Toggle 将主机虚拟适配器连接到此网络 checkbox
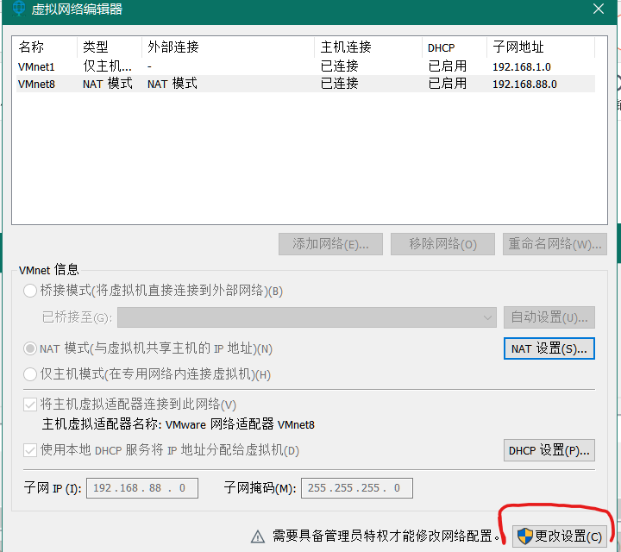The image size is (621, 552). (x=30, y=405)
